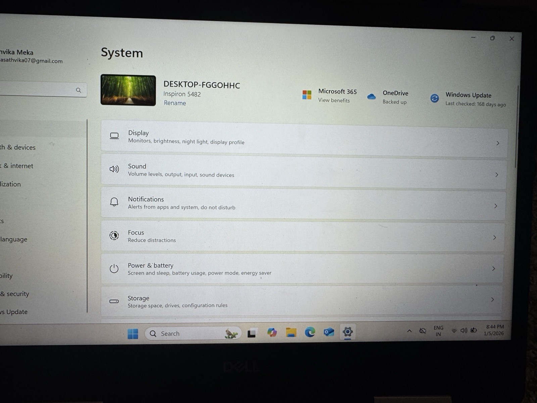537x403 pixels.
Task: Open File Explorer from the taskbar
Action: (x=291, y=332)
